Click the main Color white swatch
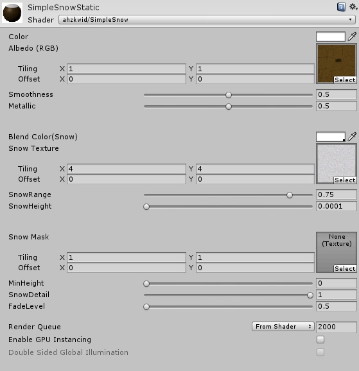359x371 pixels. [x=331, y=37]
